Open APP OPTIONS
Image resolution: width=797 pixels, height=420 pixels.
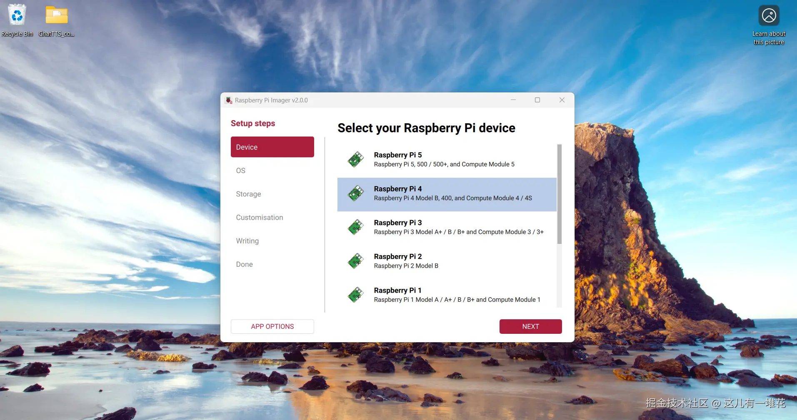pos(272,327)
